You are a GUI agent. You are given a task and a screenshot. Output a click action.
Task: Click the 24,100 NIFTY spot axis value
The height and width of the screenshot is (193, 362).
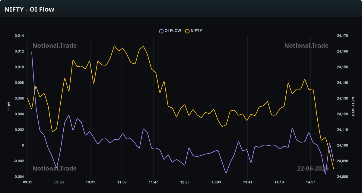pyautogui.click(x=342, y=146)
